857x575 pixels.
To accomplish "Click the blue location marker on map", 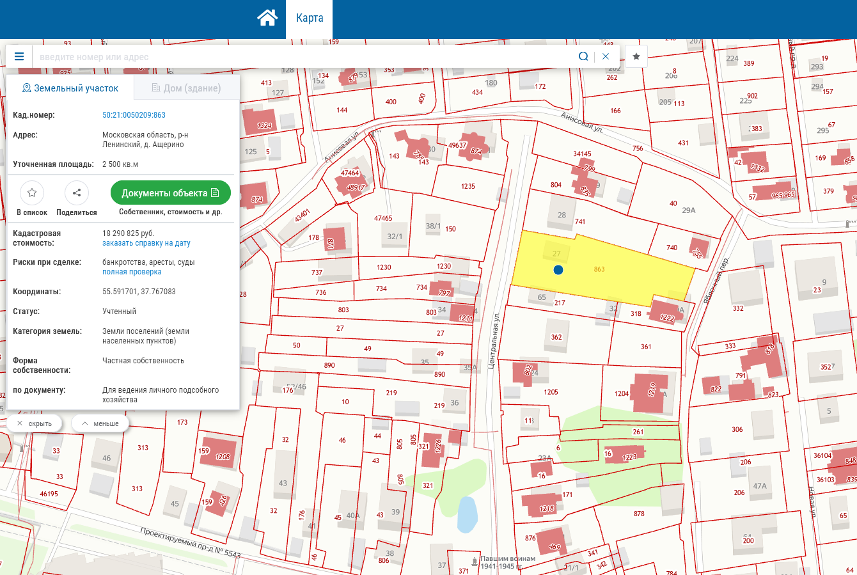I will click(x=558, y=270).
